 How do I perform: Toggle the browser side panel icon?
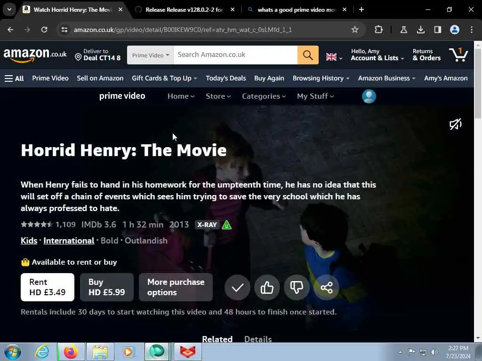pos(438,30)
